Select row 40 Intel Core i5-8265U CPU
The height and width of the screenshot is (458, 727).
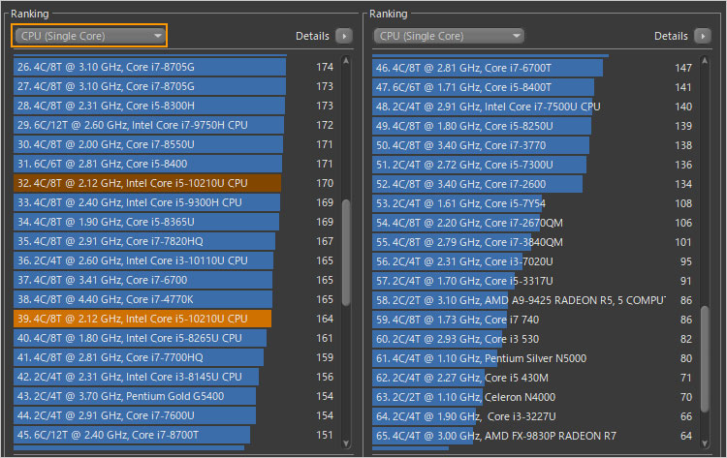(x=174, y=338)
